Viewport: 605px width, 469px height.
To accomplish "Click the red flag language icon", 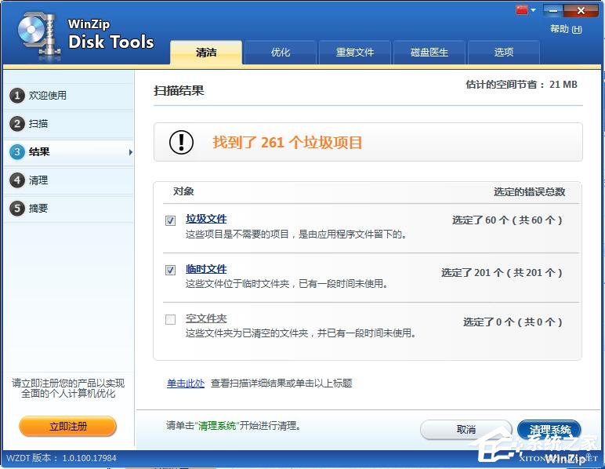I will (x=522, y=10).
